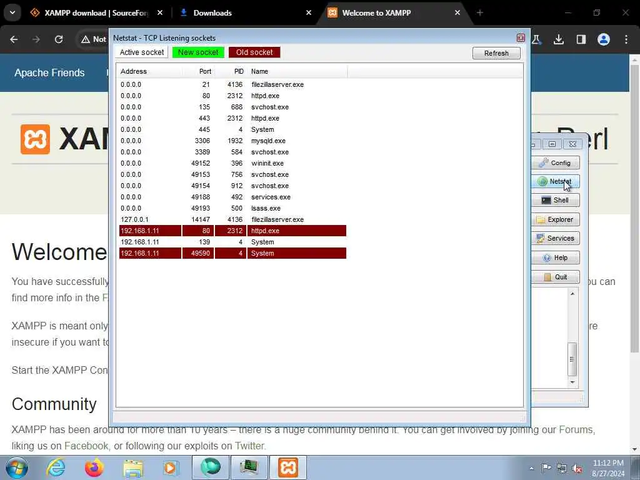Select the svchost.exe row on port 3389
This screenshot has height=480, width=640.
(232, 152)
